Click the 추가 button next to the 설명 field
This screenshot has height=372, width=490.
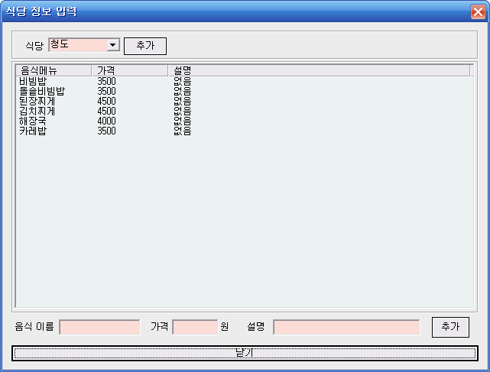tap(450, 327)
